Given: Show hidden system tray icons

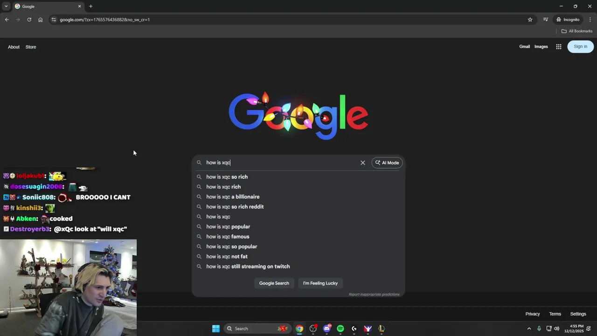Looking at the screenshot, I should pyautogui.click(x=529, y=329).
